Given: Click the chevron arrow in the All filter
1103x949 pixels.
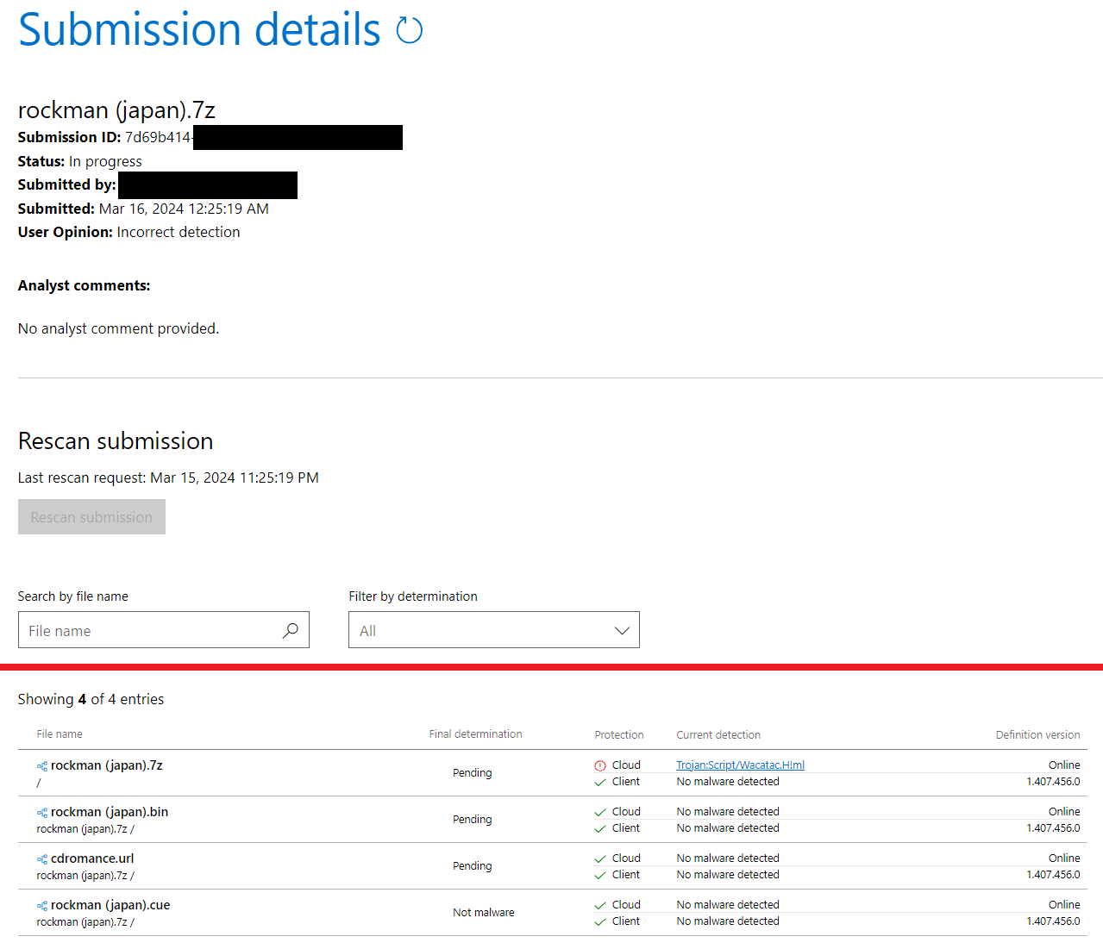Looking at the screenshot, I should [621, 630].
